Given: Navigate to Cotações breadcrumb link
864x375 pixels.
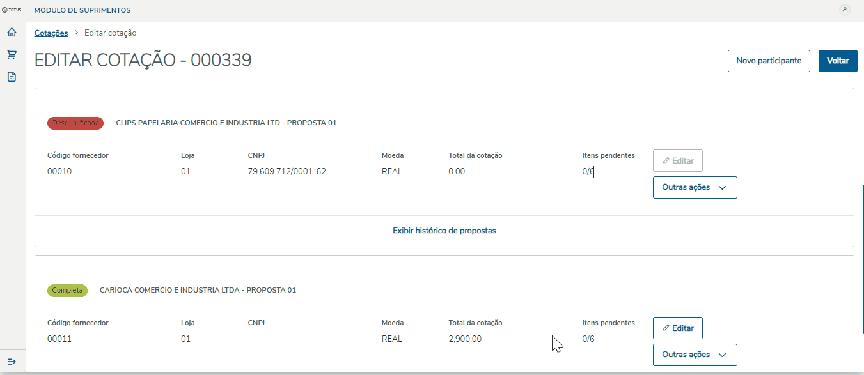Looking at the screenshot, I should 51,33.
